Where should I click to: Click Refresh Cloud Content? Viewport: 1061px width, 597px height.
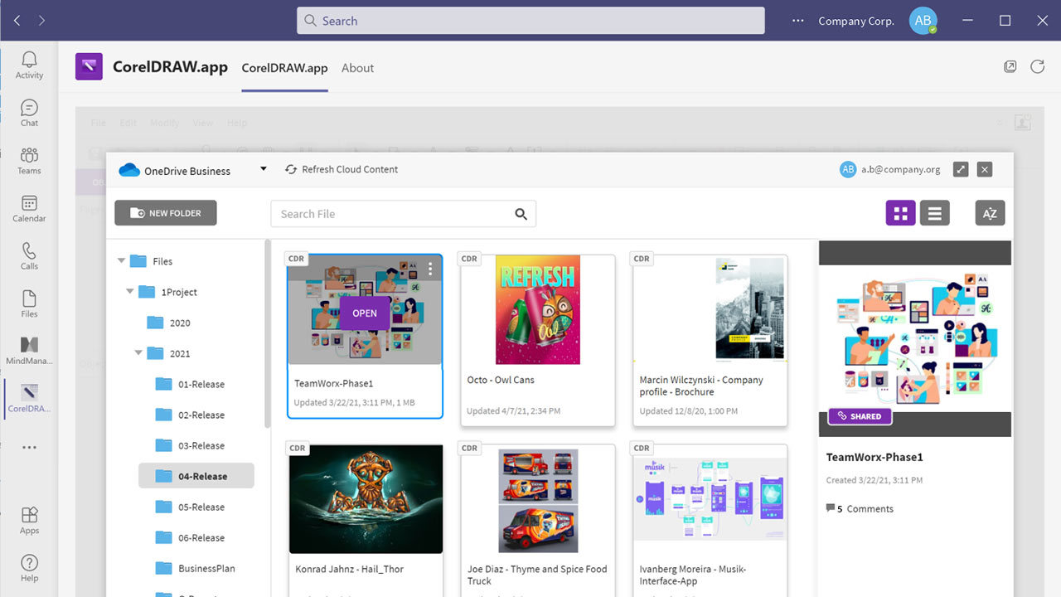(x=341, y=169)
